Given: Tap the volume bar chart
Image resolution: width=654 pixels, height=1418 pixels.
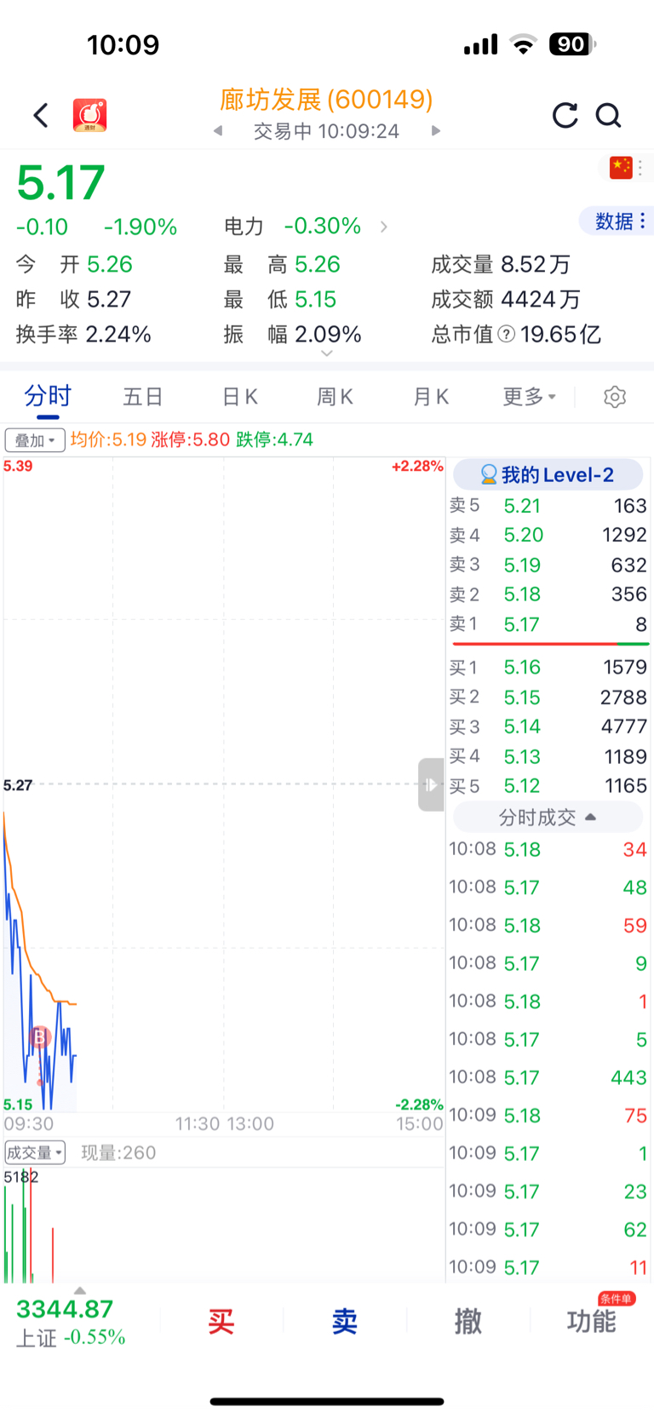Looking at the screenshot, I should (x=223, y=1226).
